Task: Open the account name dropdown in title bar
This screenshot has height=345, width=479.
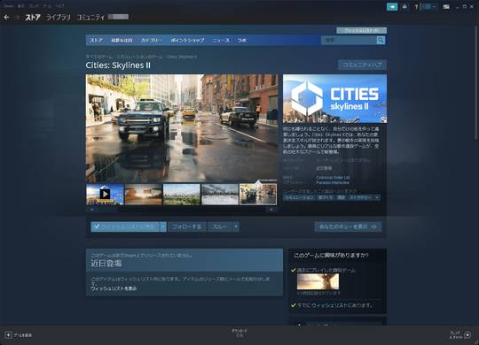Action: (x=429, y=7)
